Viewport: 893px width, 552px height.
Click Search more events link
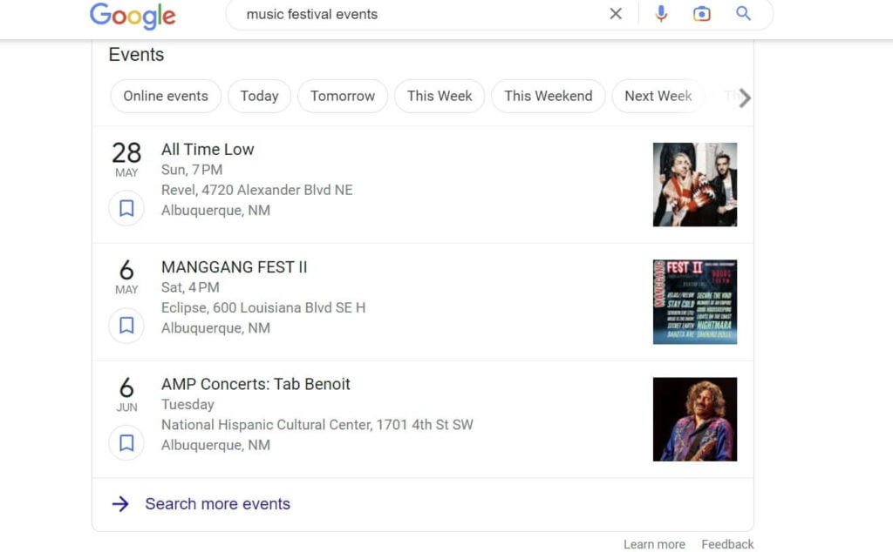[x=217, y=504]
